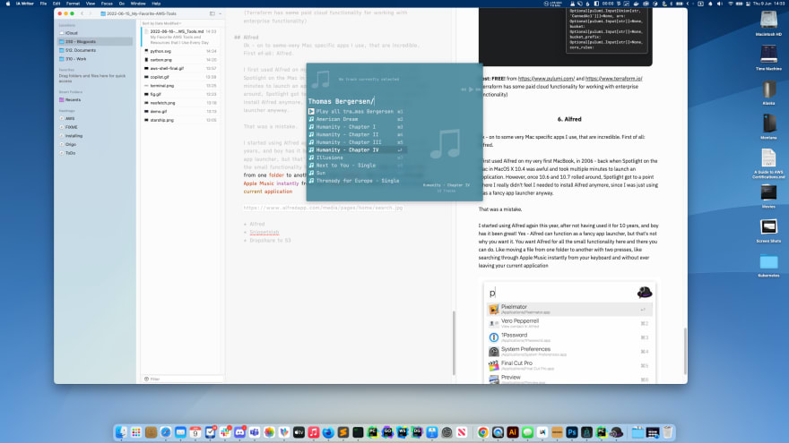
Task: Open Recents smart folder
Action: [x=95, y=100]
